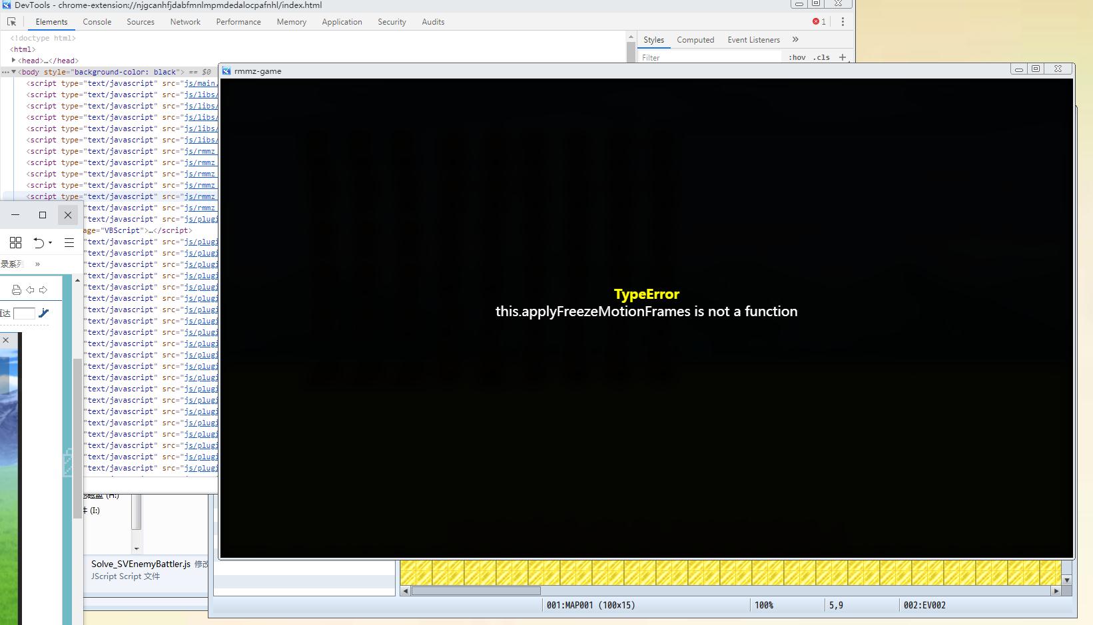Activate the DevTools inspect element picker icon
The image size is (1093, 625).
click(x=11, y=22)
